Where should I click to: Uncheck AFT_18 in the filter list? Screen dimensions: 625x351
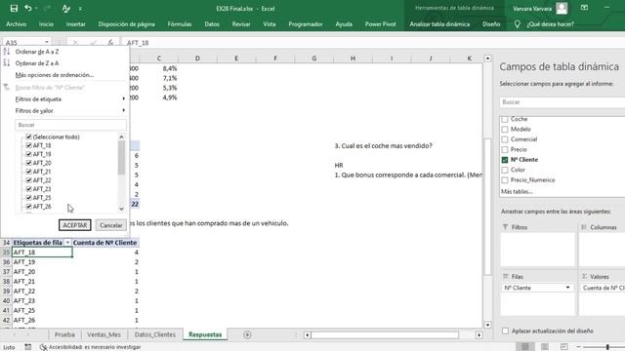click(x=28, y=145)
